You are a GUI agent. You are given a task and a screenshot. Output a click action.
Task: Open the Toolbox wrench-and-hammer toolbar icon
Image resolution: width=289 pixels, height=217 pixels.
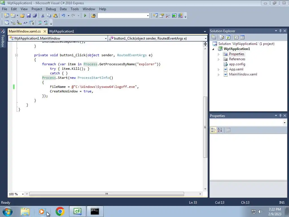(x=168, y=16)
